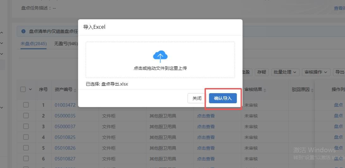Viewport: 345px width, 168px height.
Task: Click the blue info icon in notice bar
Action: (x=23, y=31)
